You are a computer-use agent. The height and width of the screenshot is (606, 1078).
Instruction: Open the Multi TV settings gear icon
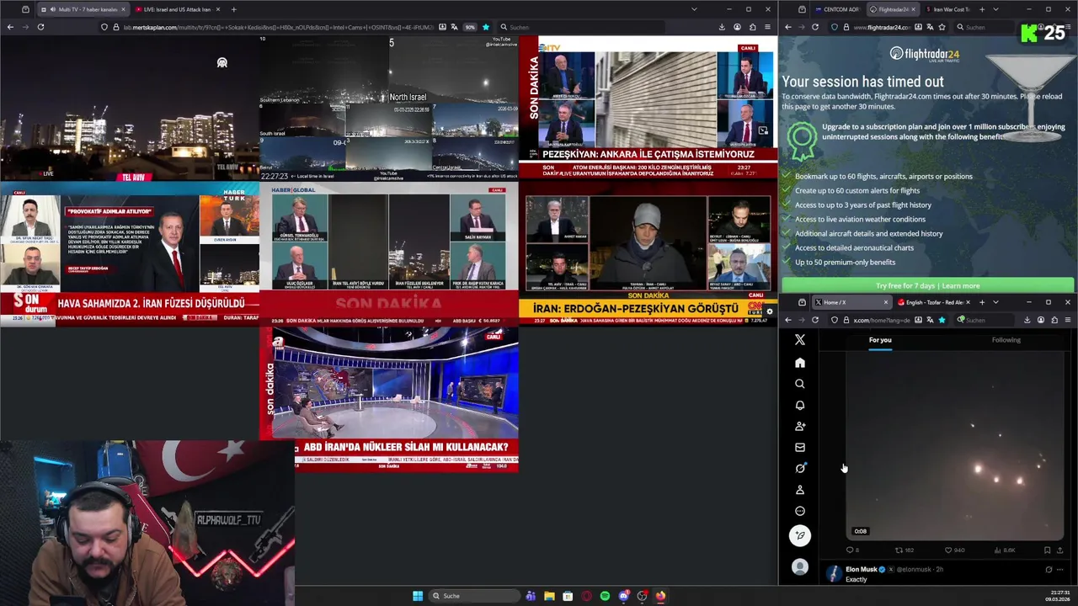pyautogui.click(x=769, y=311)
